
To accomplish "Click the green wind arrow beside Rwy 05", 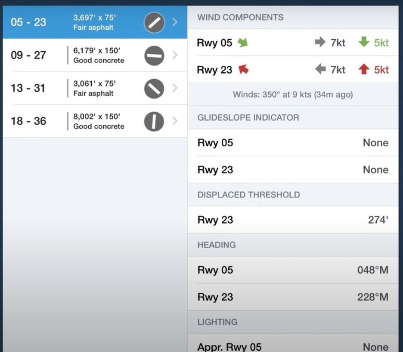I will point(243,43).
